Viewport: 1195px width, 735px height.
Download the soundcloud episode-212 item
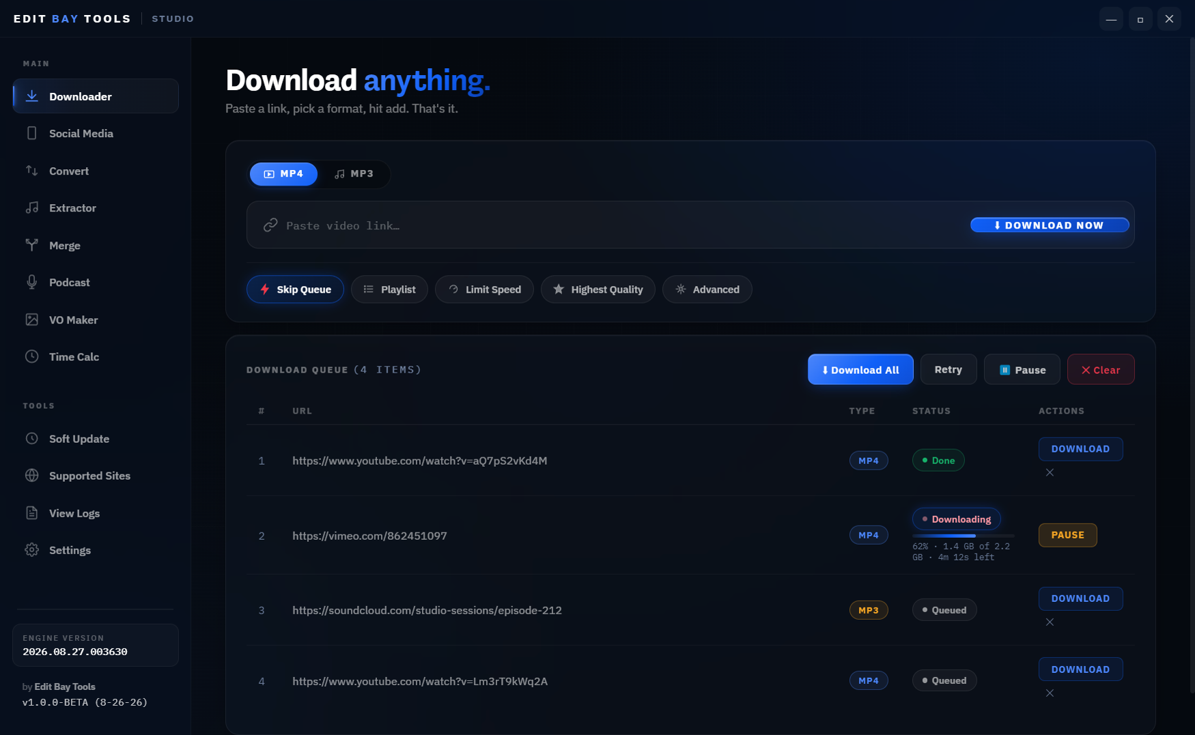point(1080,599)
